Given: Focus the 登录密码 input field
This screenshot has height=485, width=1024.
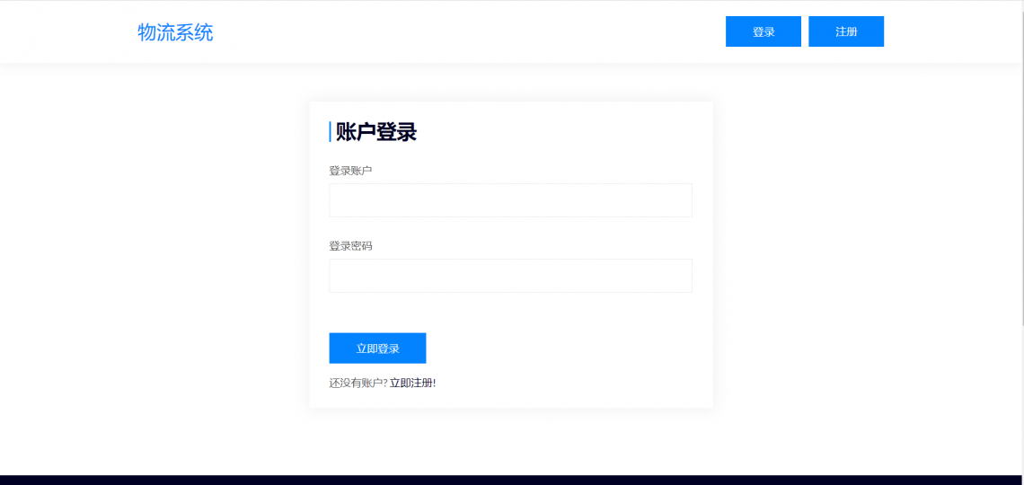Looking at the screenshot, I should pos(510,276).
